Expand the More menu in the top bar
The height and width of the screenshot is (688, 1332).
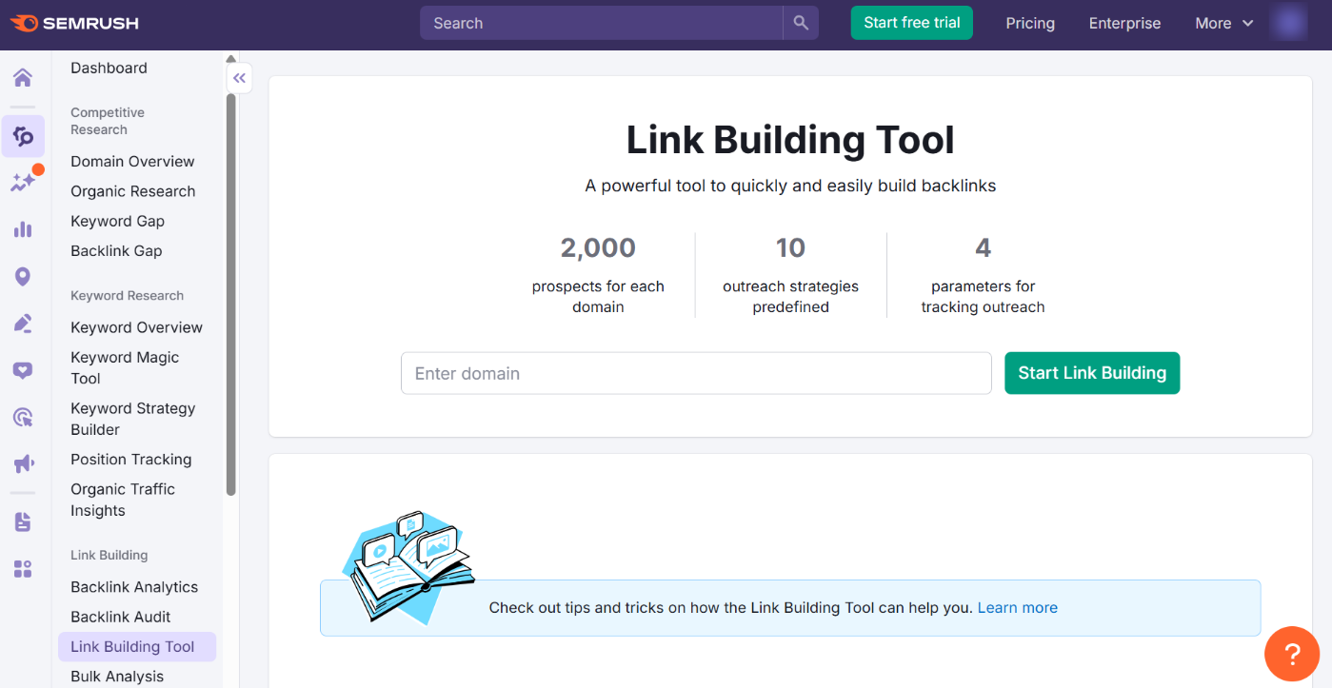pos(1223,23)
